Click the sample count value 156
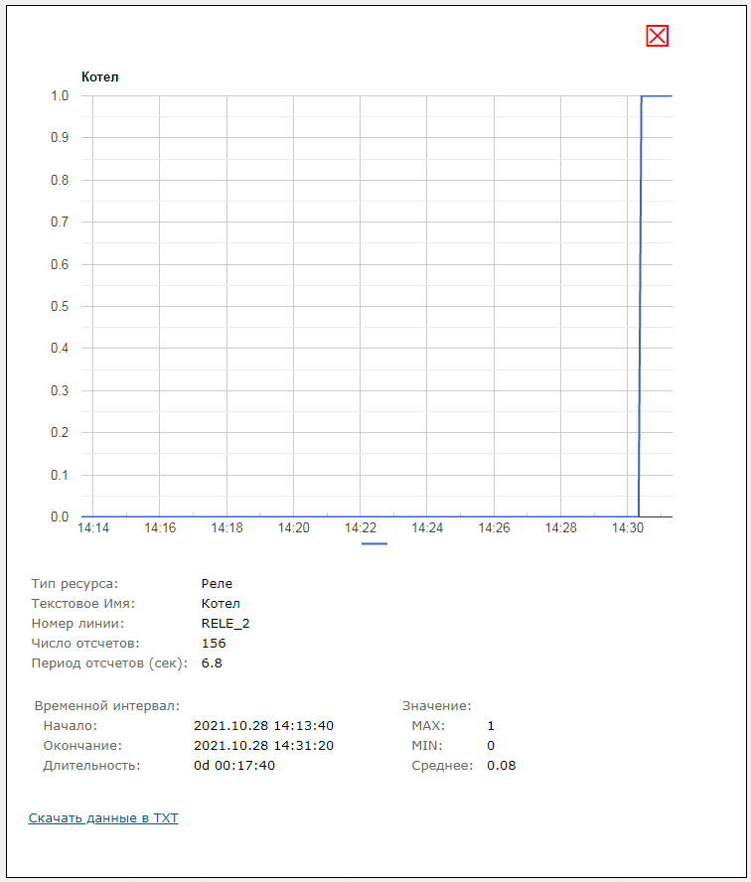The image size is (751, 882). pos(213,644)
